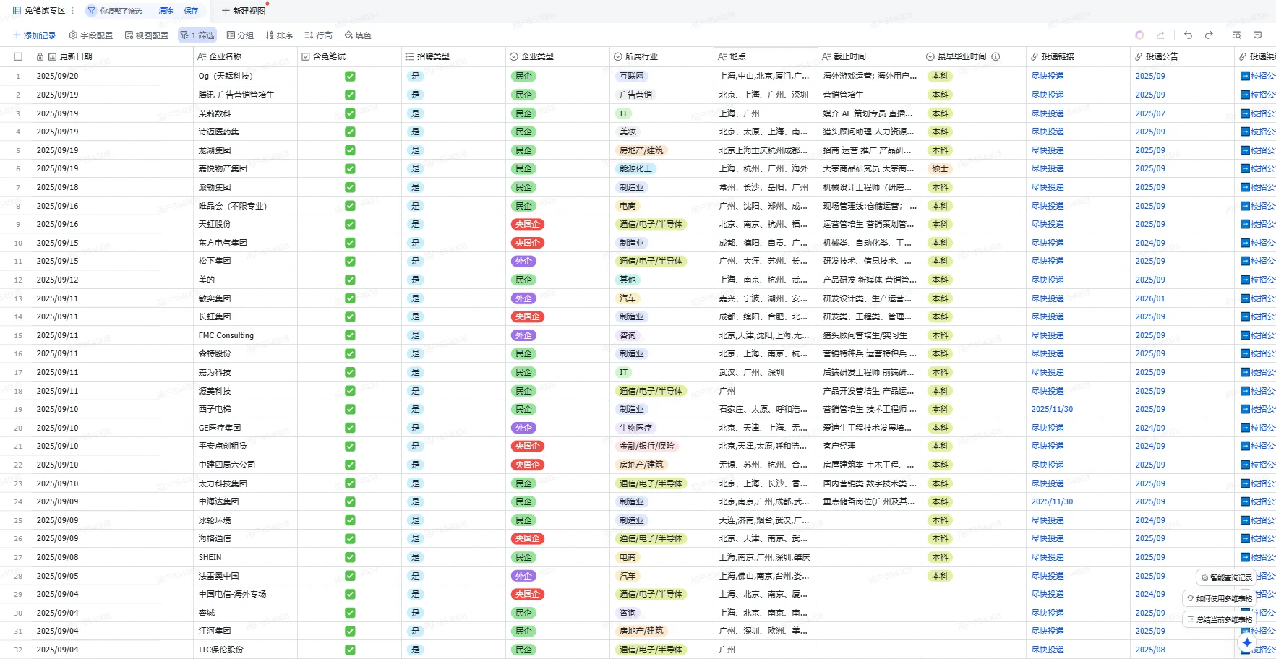The width and height of the screenshot is (1276, 659).
Task: Click the funnel icon beside 你调整了筛选
Action: pos(91,11)
